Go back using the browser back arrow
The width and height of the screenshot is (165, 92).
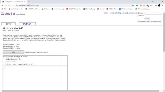pos(2,6)
